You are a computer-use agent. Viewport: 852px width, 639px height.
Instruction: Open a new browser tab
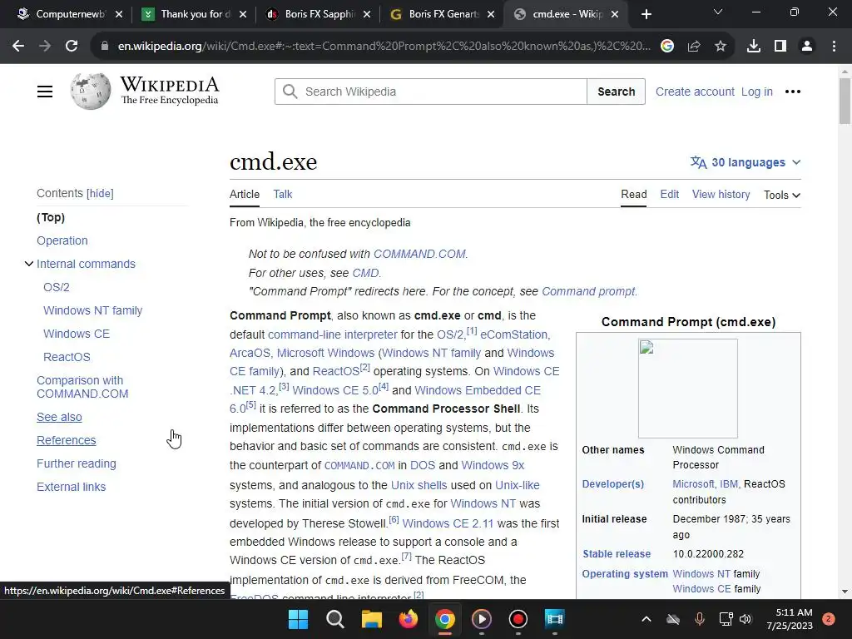coord(646,14)
